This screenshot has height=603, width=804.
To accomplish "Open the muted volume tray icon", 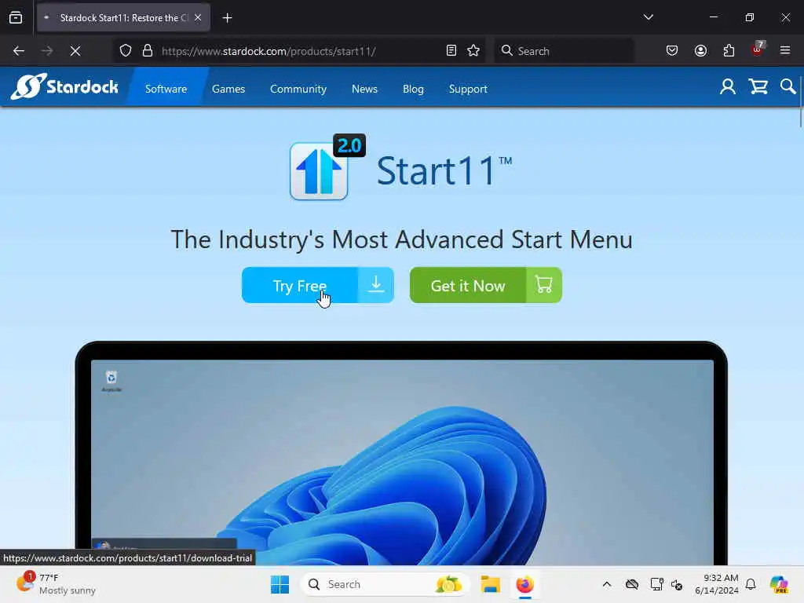I will click(677, 584).
